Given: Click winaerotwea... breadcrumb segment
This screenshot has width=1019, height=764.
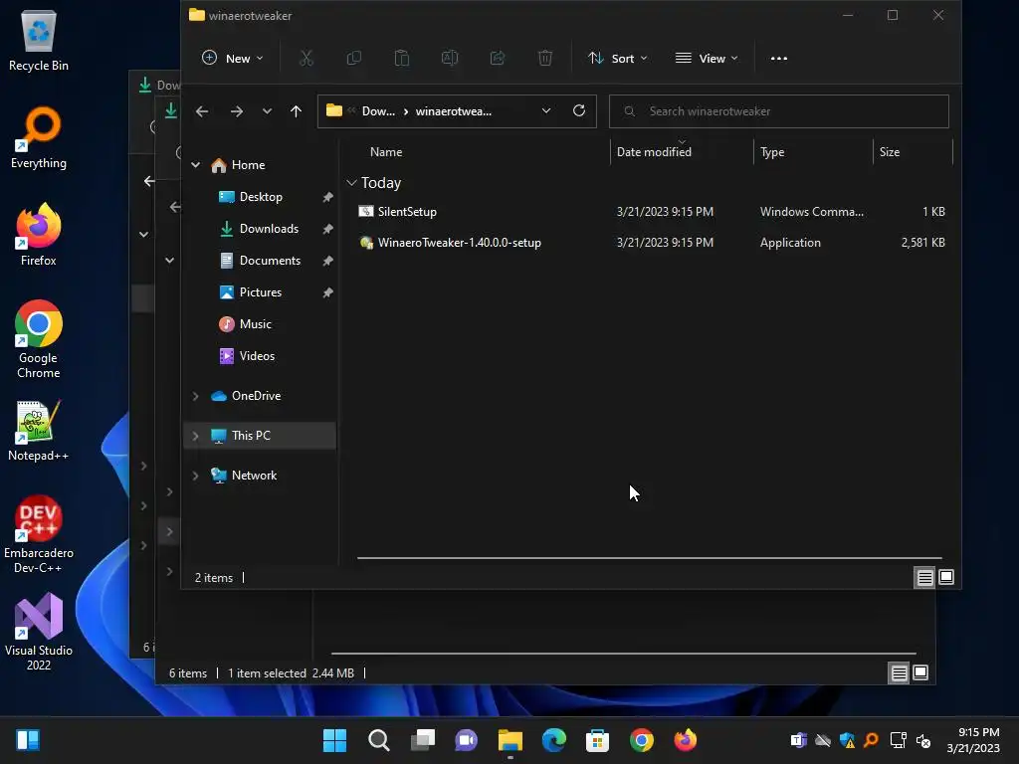Looking at the screenshot, I should click(454, 111).
